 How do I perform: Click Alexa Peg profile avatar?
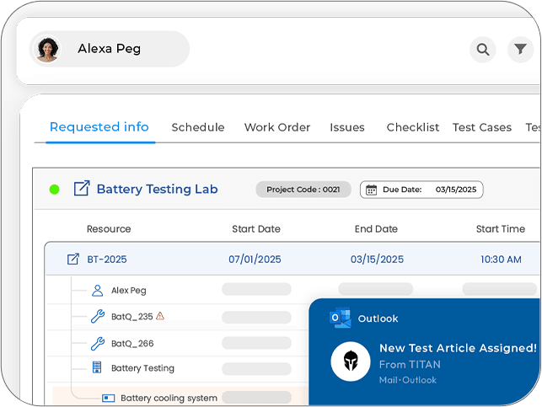point(47,50)
